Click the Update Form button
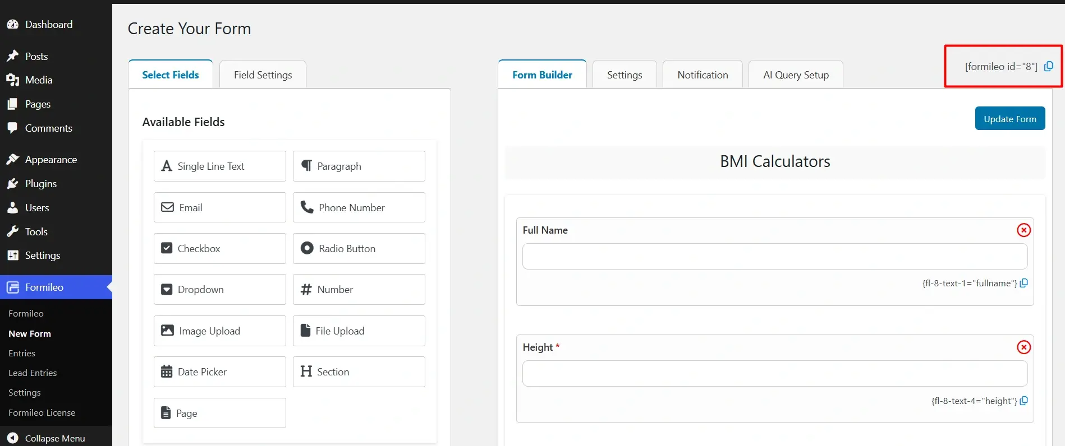The height and width of the screenshot is (446, 1065). 1009,119
